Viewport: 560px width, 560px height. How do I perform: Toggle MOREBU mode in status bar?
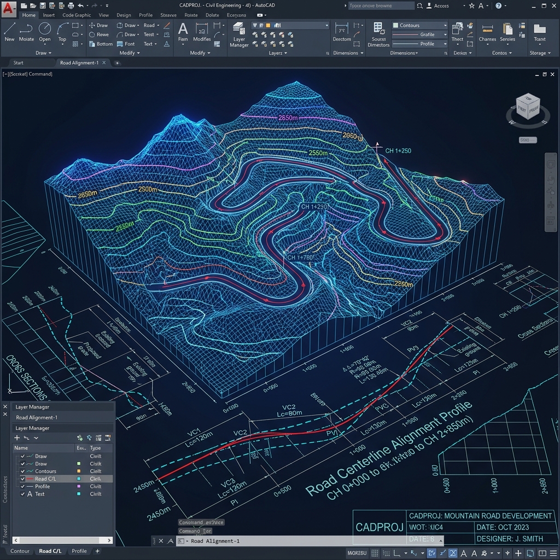(x=357, y=553)
